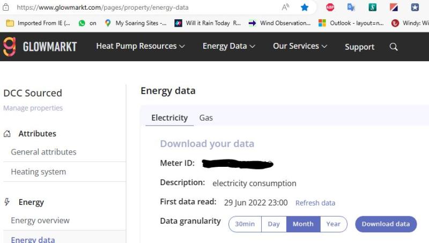Open the Windy bookmark
This screenshot has height=243, width=429.
click(410, 23)
